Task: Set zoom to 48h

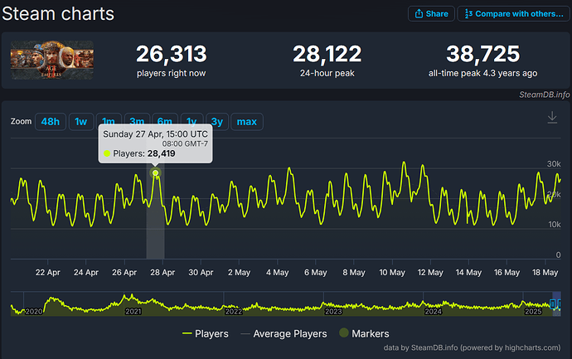Action: click(x=51, y=122)
